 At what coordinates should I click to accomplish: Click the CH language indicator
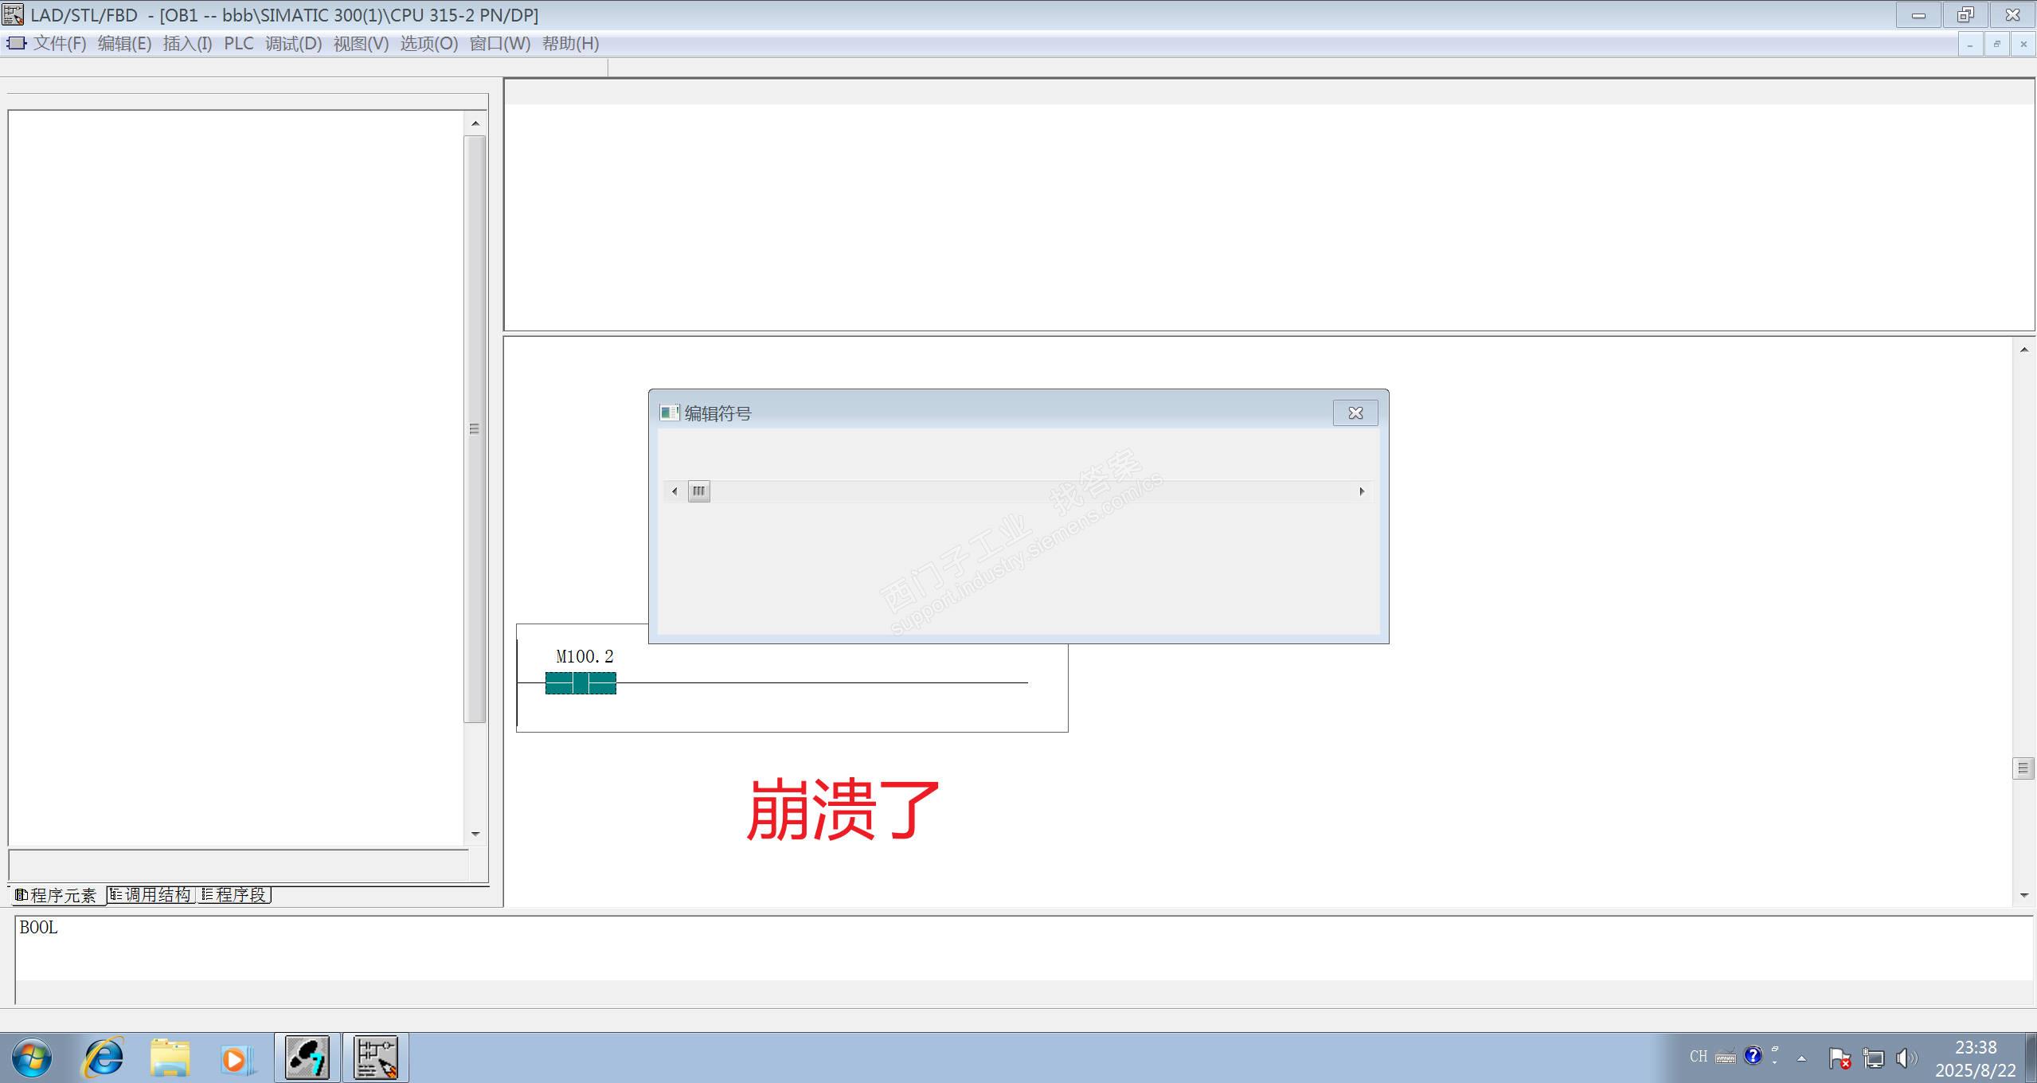1698,1057
